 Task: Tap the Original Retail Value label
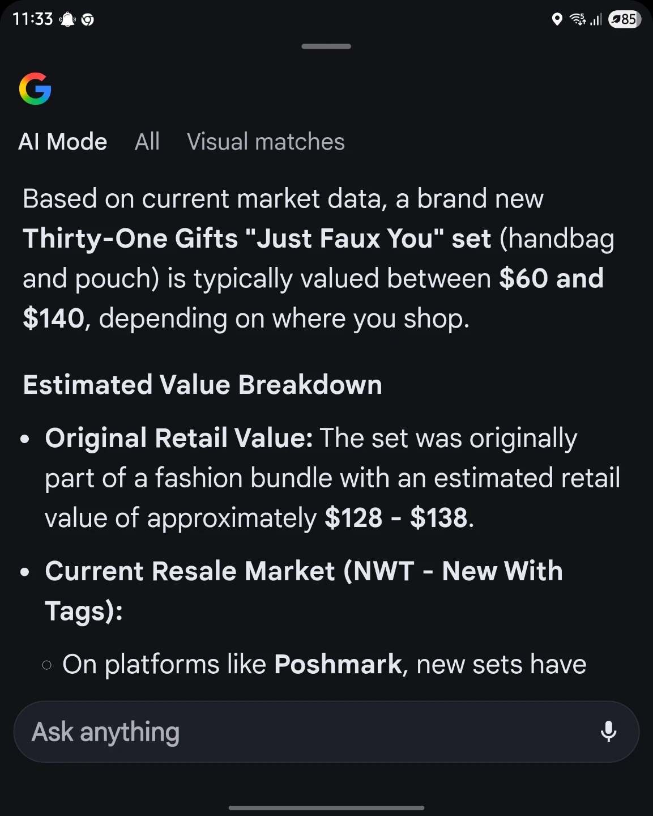click(x=178, y=438)
